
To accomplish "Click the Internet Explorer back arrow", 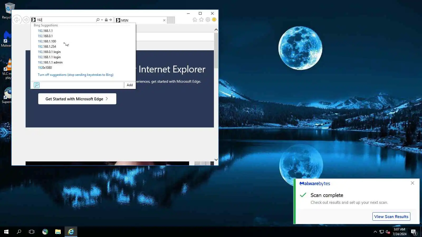I will coord(17,20).
